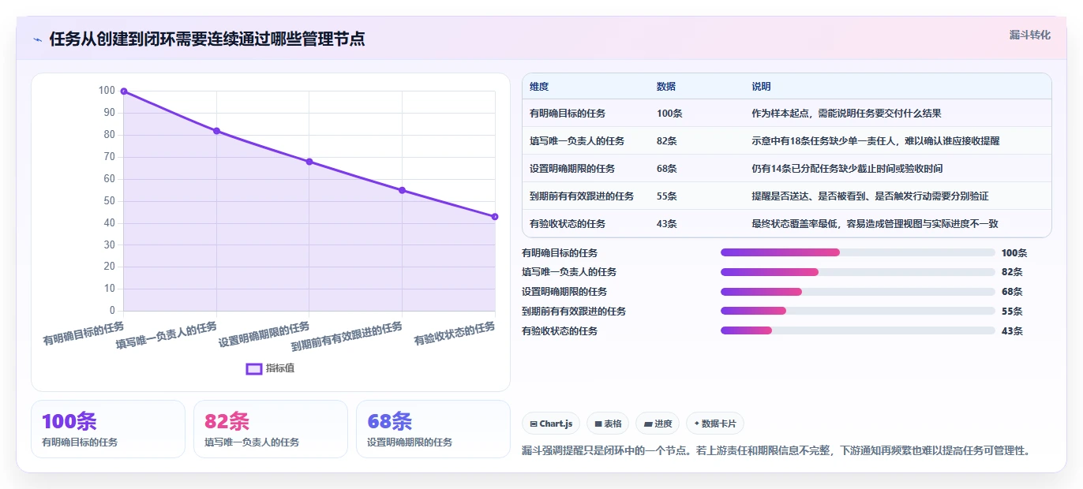Select the 数据卡片 tag
The width and height of the screenshot is (1083, 489).
tap(715, 424)
